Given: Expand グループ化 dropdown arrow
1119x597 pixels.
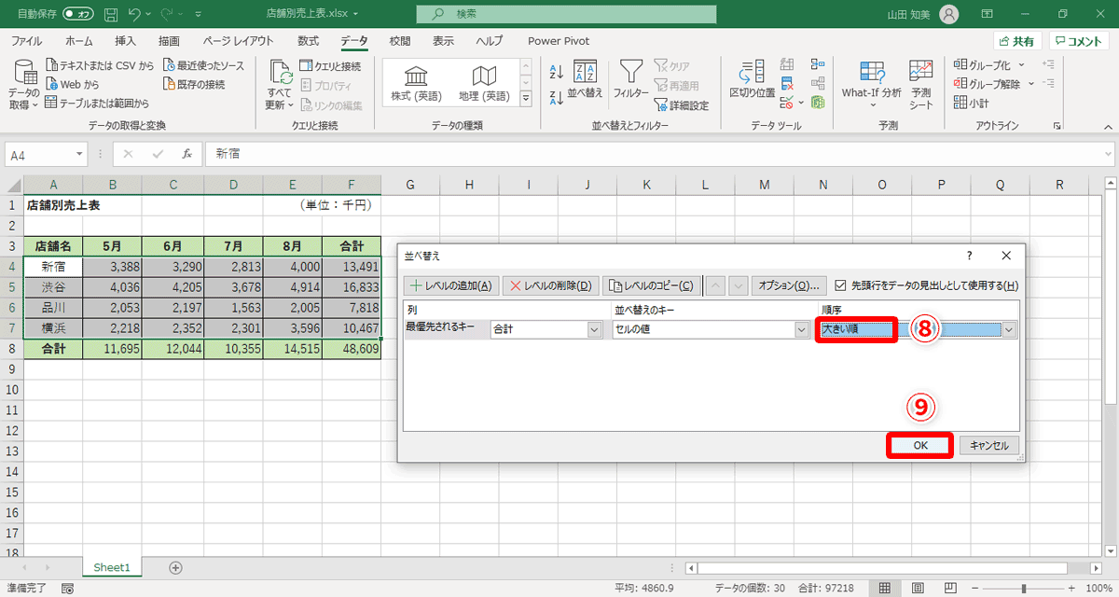Looking at the screenshot, I should (1021, 65).
